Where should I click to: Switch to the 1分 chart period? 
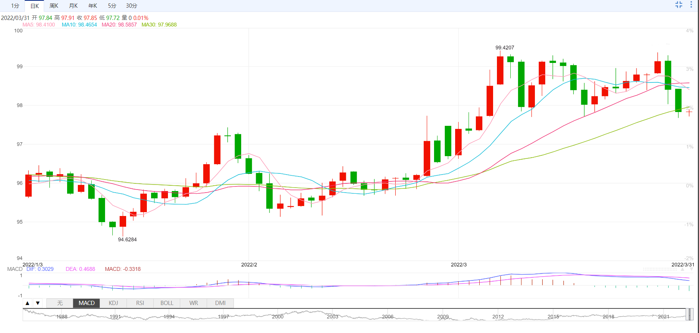tap(15, 6)
